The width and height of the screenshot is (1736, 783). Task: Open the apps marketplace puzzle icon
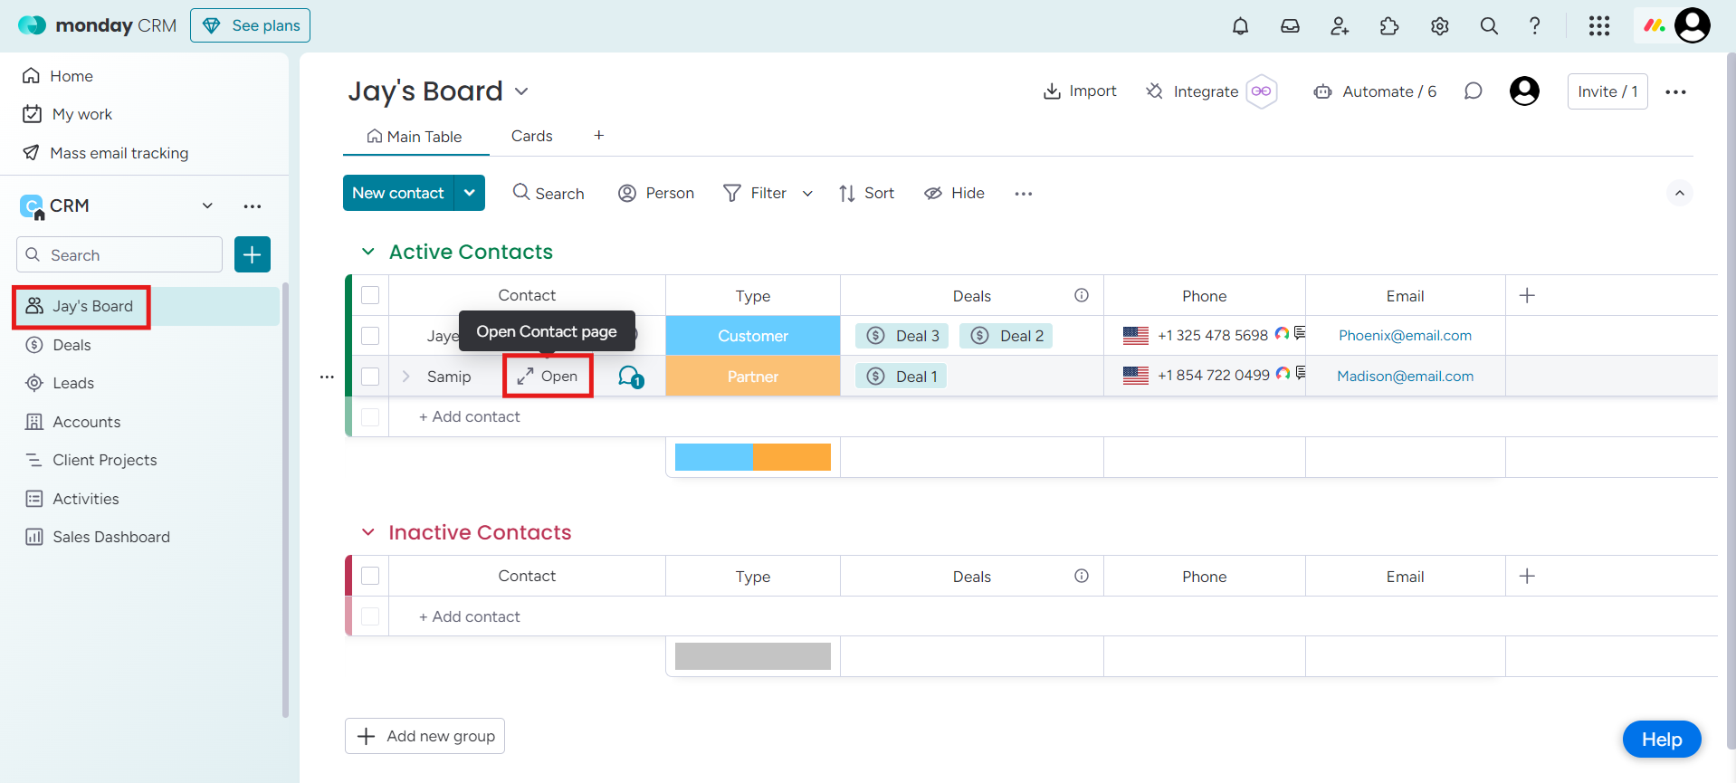pyautogui.click(x=1389, y=26)
